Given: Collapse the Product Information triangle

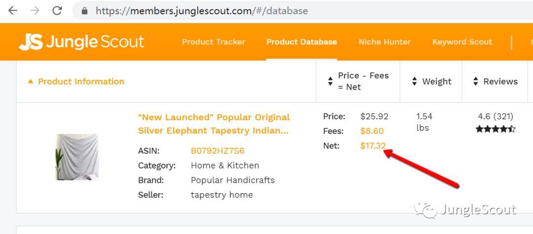Looking at the screenshot, I should 31,81.
